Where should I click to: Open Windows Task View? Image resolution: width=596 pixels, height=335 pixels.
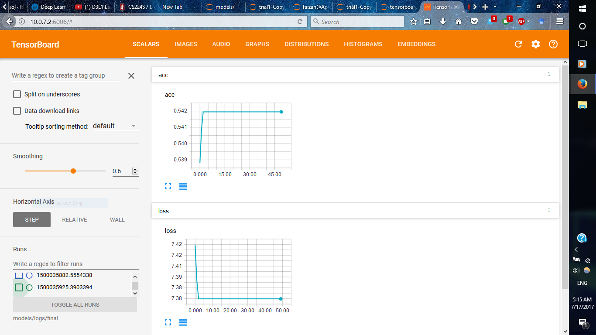(582, 44)
